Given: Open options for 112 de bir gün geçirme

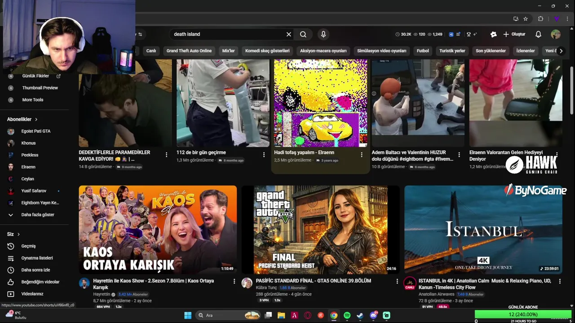Looking at the screenshot, I should (264, 155).
